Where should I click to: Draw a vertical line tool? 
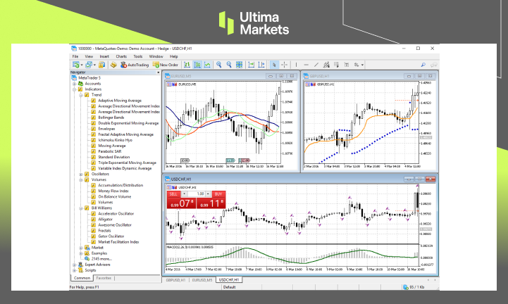(296, 65)
